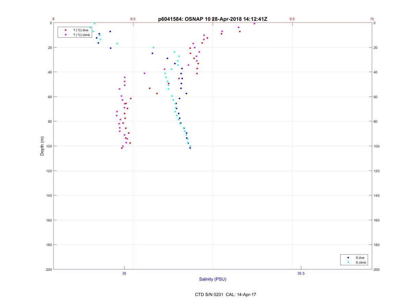Click the red marker in temperature legend
This screenshot has width=411, height=303.
point(65,30)
